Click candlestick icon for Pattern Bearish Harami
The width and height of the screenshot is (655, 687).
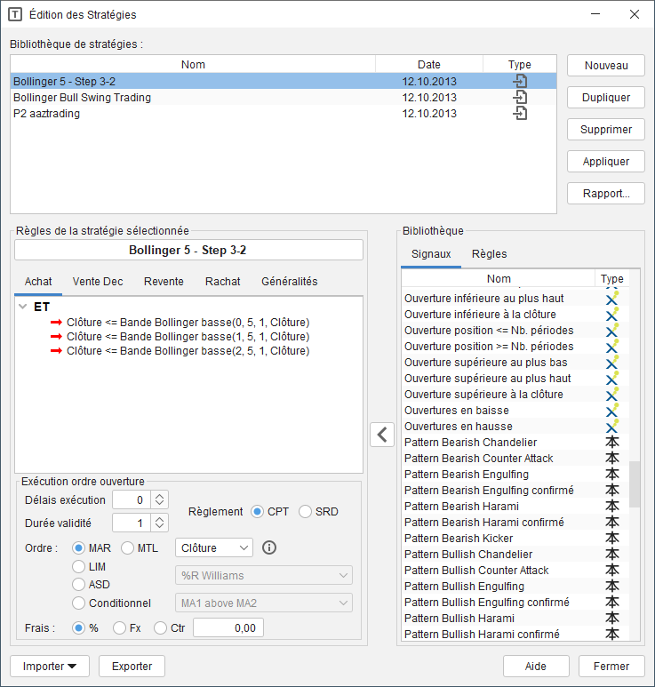611,507
